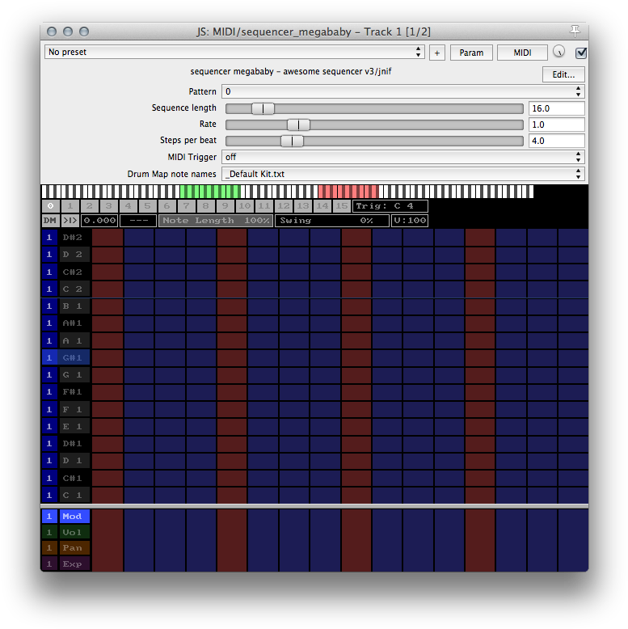Open the Pattern dropdown
The height and width of the screenshot is (629, 628).
tap(403, 91)
